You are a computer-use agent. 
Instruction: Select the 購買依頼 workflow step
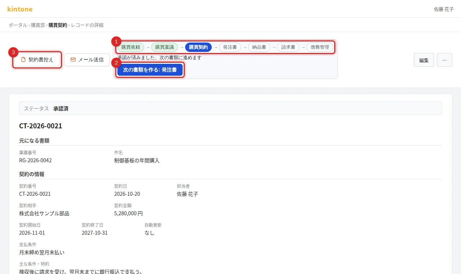coord(131,47)
